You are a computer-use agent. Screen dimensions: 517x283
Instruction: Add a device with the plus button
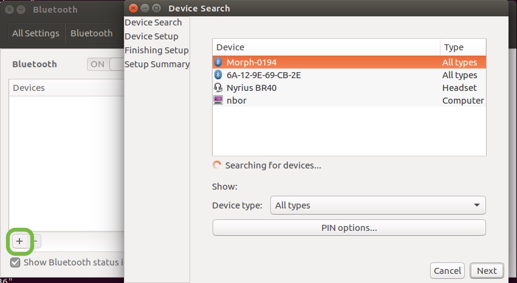tap(19, 241)
